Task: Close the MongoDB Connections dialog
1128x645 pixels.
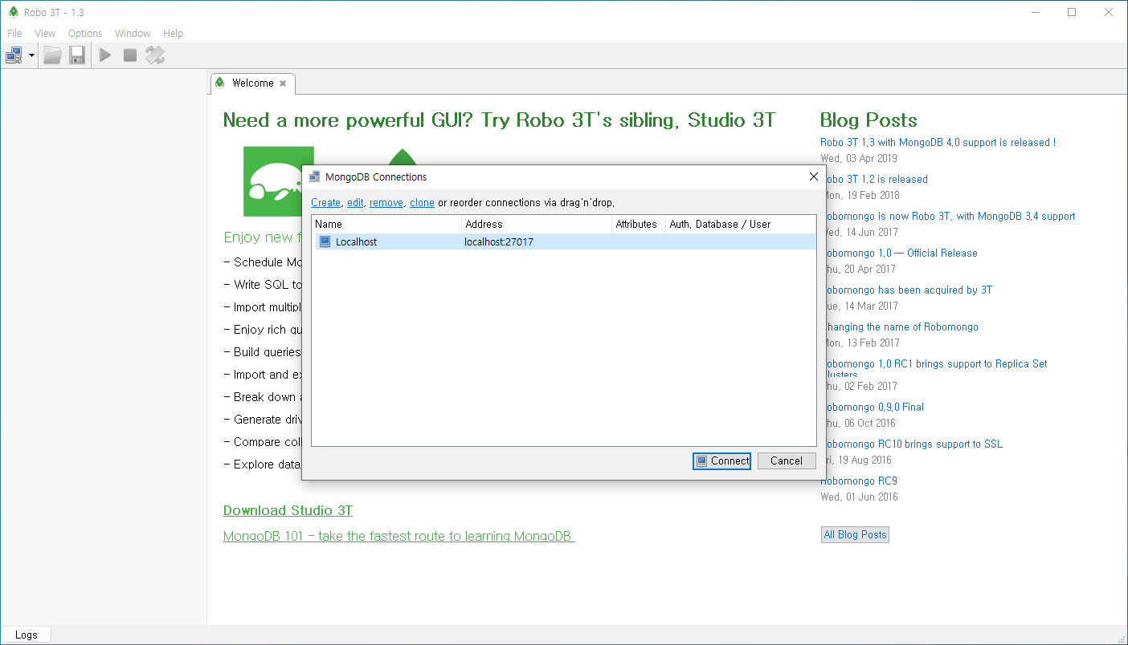Action: (x=813, y=177)
